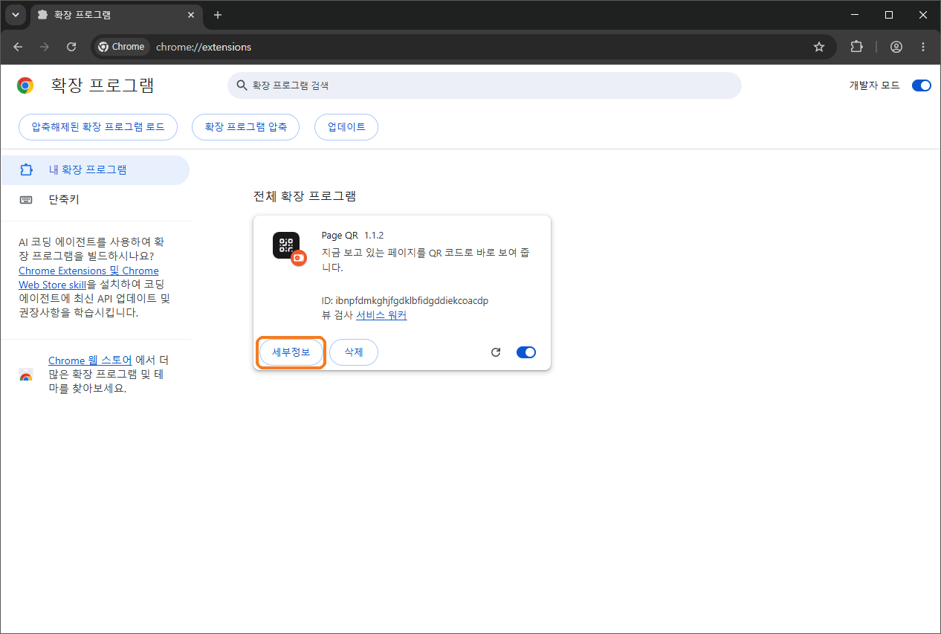The height and width of the screenshot is (634, 941).
Task: Open the Chrome profile avatar icon
Action: click(x=896, y=47)
